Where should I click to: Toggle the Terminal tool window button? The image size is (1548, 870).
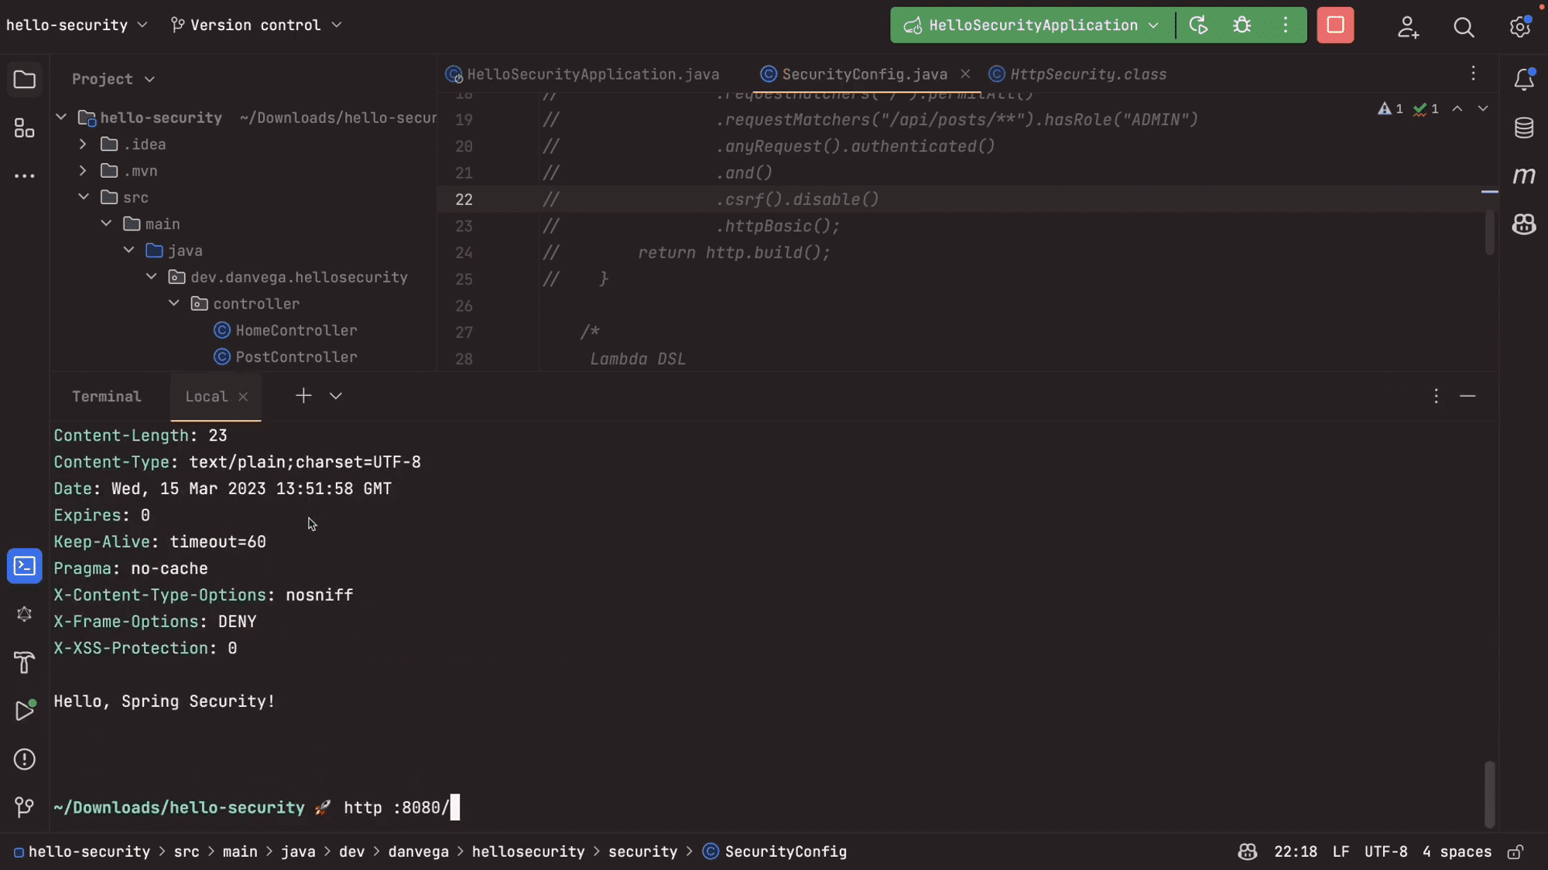[24, 566]
